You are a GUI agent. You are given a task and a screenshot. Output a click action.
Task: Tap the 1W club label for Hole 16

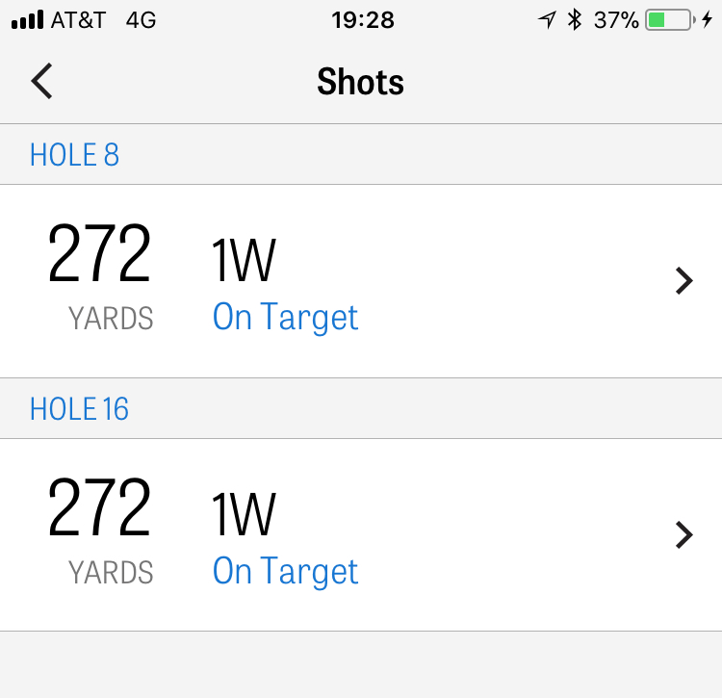point(244,515)
